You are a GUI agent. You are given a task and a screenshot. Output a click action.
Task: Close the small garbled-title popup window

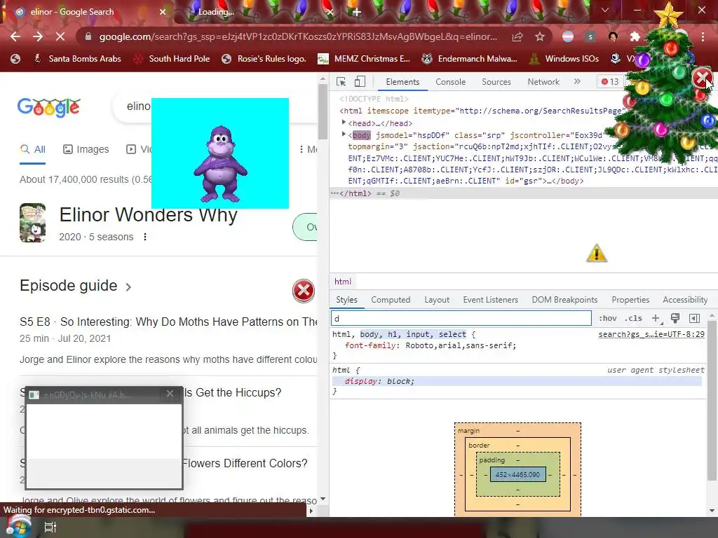(x=170, y=394)
